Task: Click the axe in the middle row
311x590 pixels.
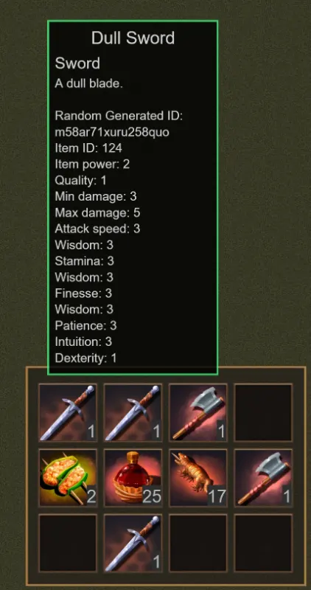Action: [x=263, y=477]
